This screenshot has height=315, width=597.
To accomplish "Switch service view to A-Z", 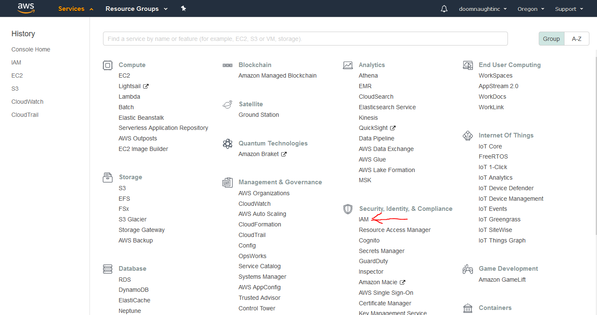I will pos(577,39).
